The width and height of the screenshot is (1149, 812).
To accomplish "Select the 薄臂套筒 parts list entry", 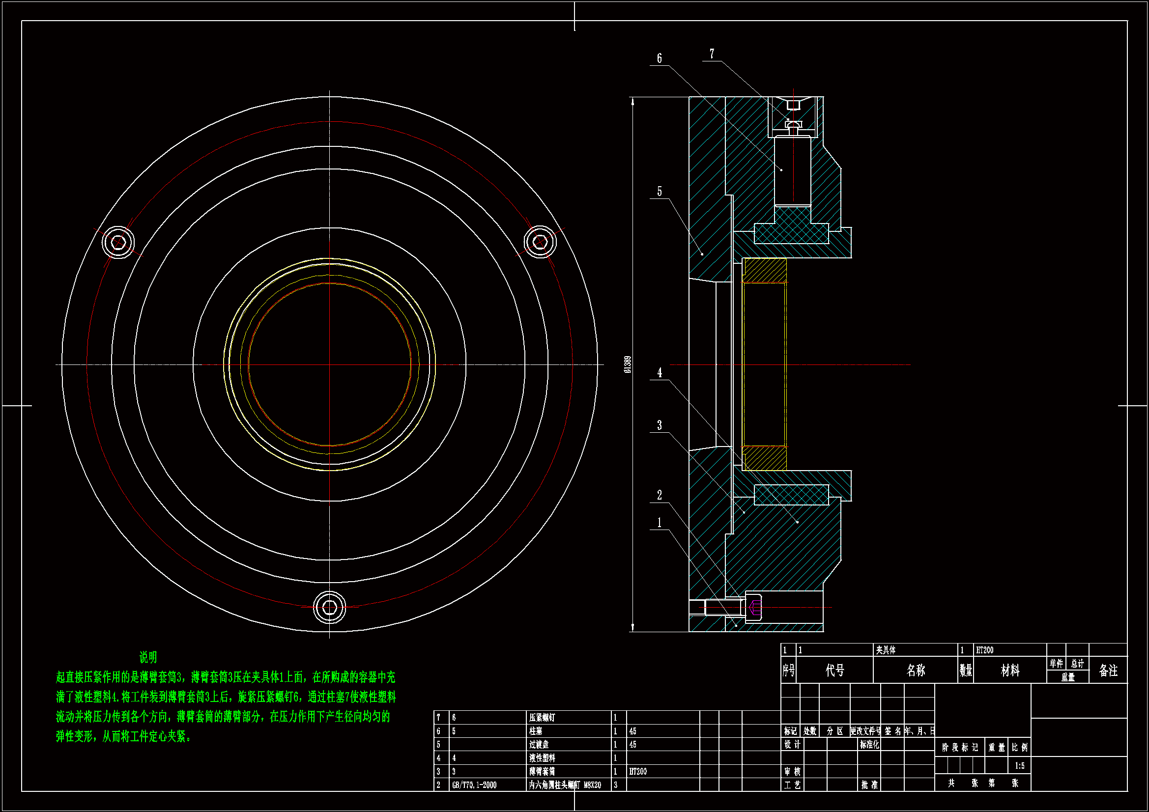I will tap(542, 772).
